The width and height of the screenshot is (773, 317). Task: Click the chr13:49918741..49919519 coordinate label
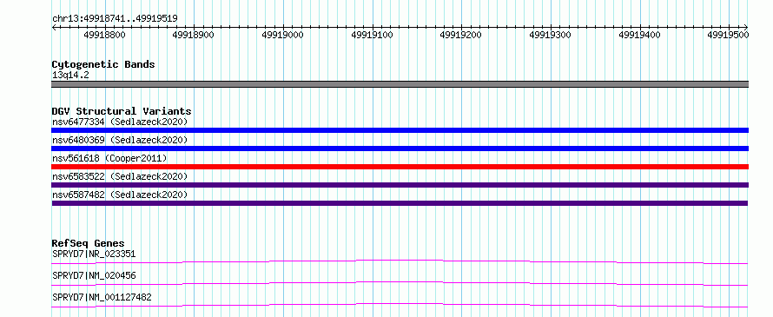115,18
